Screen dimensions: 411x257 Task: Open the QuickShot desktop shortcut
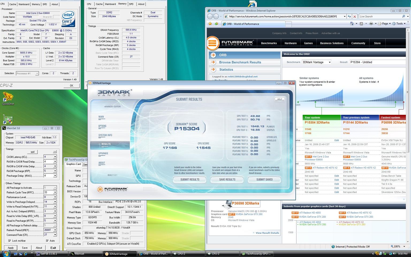(x=8, y=98)
